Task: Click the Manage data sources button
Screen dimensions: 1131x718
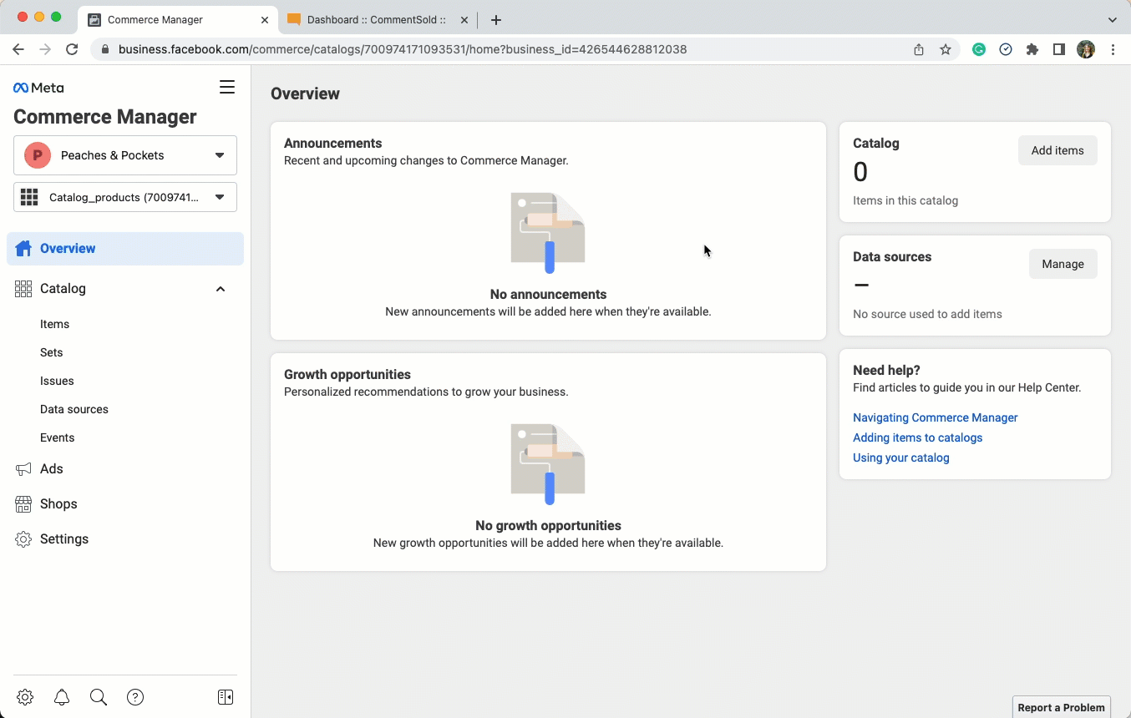Action: point(1063,264)
